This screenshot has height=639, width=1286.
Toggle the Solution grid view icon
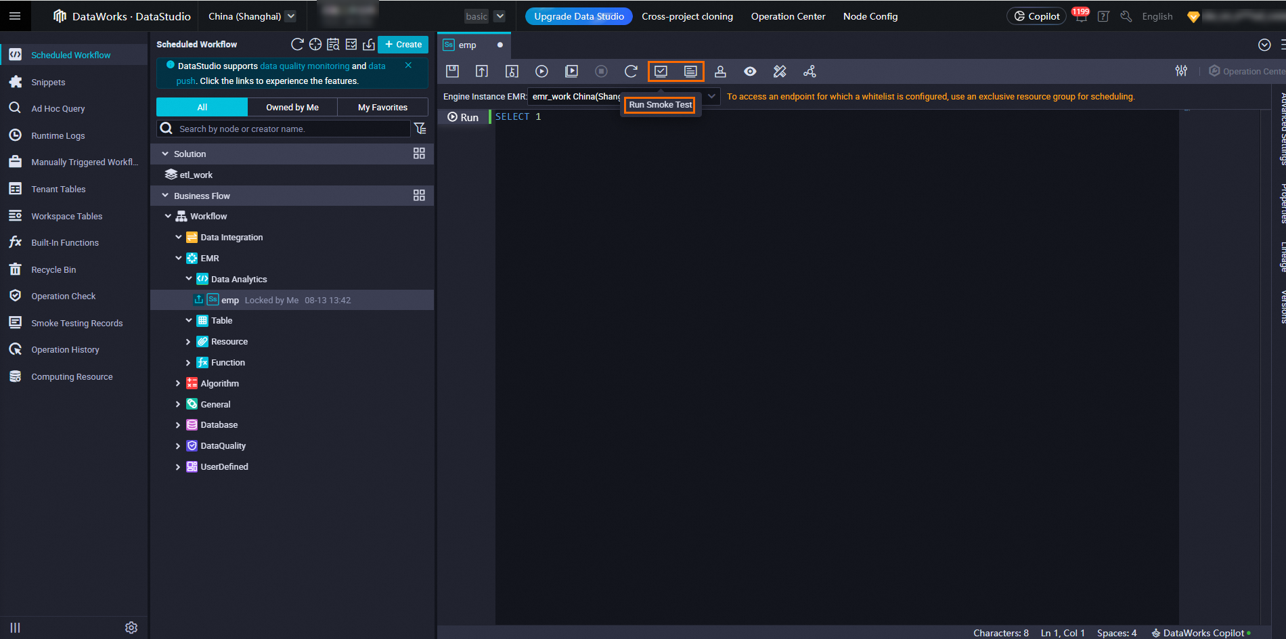click(419, 154)
